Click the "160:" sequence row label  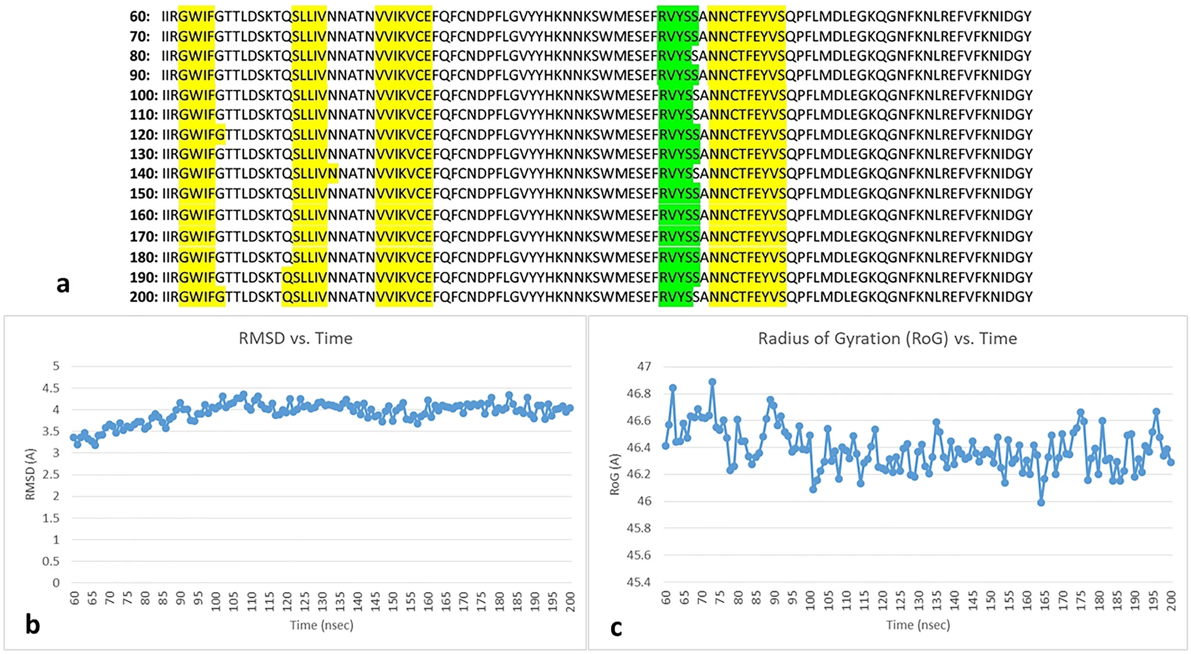144,215
